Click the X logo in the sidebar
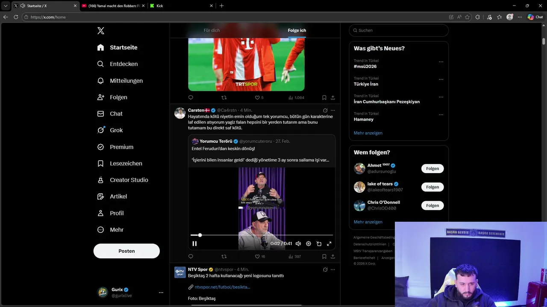This screenshot has width=547, height=307. [x=101, y=31]
